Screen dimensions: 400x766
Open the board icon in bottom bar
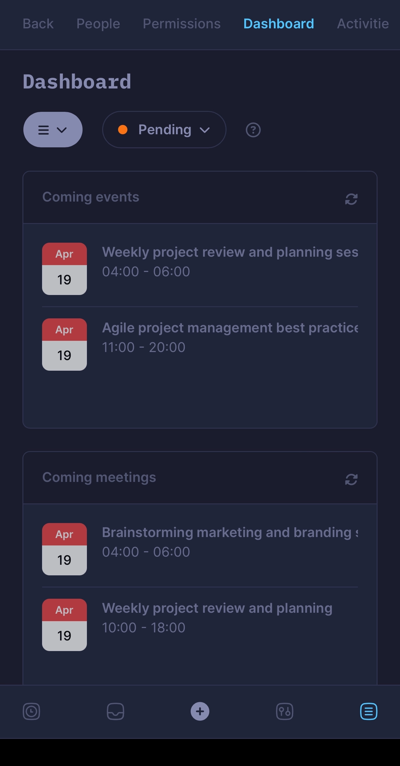point(284,711)
